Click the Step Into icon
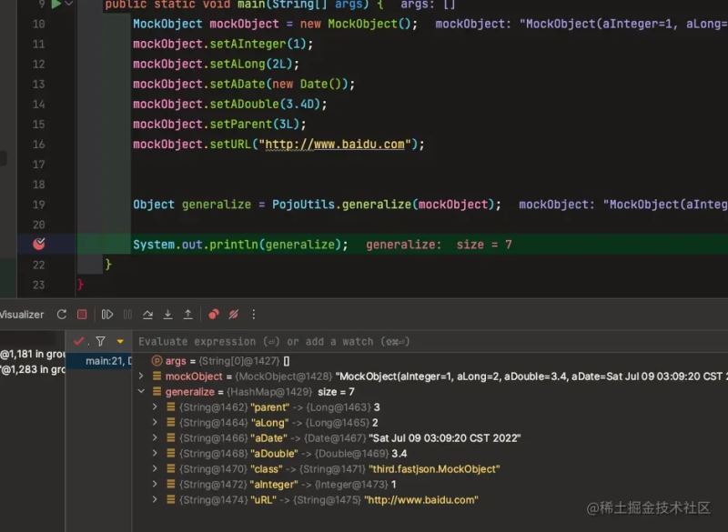728x532 pixels. [x=167, y=315]
